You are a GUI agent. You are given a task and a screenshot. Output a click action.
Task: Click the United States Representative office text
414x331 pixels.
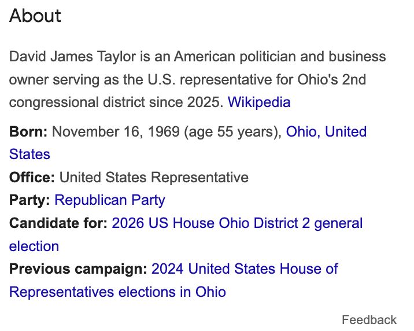(154, 177)
